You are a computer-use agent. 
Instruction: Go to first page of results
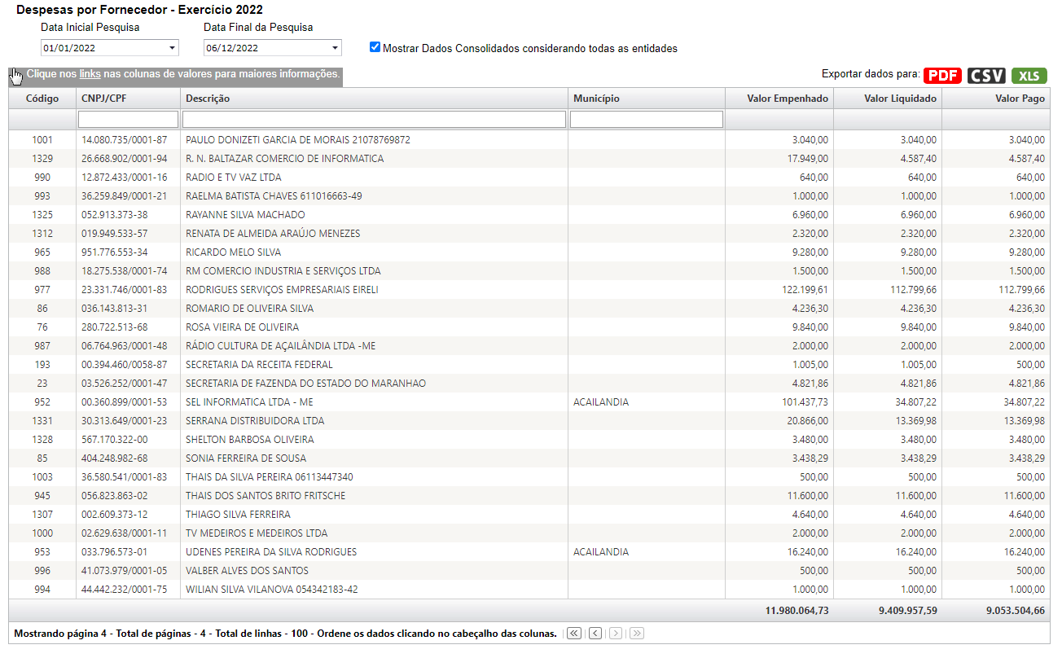(x=574, y=634)
